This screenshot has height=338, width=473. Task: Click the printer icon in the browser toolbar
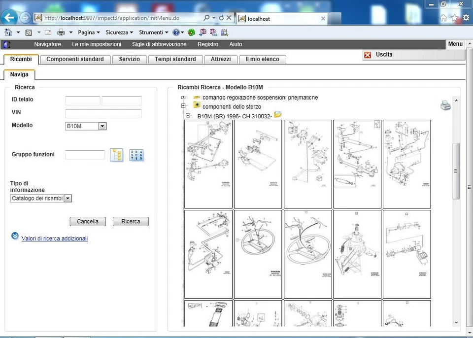(x=61, y=32)
